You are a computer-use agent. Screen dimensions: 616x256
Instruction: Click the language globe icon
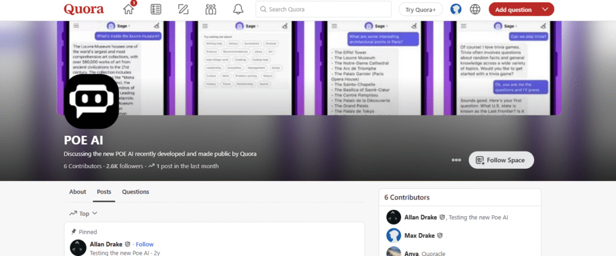click(x=475, y=10)
